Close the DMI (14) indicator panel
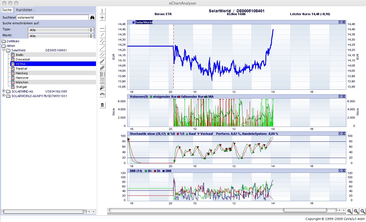Image resolution: width=366 pixels, height=222 pixels. pyautogui.click(x=344, y=171)
